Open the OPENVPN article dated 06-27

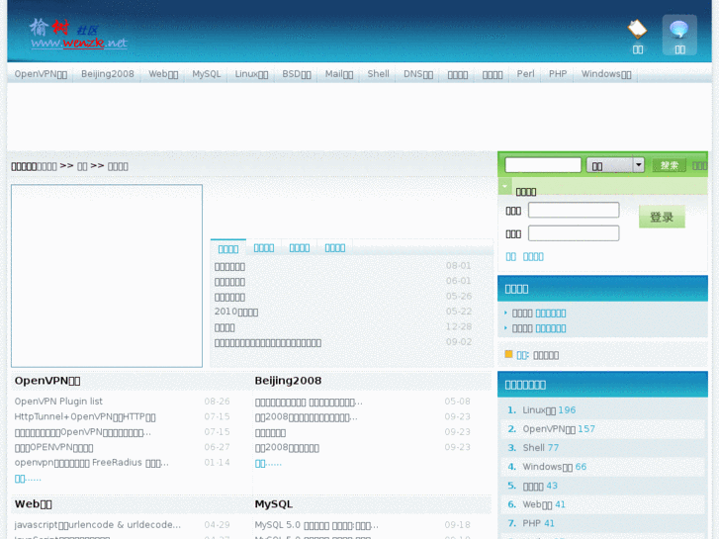click(53, 447)
